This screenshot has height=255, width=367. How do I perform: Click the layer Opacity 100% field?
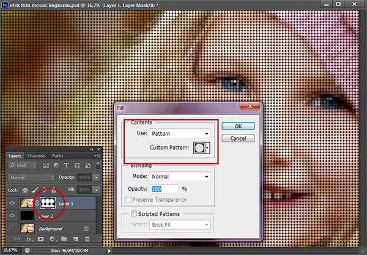point(85,177)
